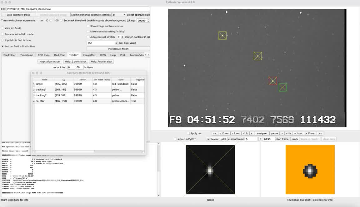
Task: Select top field is first in time
Action: pyautogui.click(x=2, y=40)
